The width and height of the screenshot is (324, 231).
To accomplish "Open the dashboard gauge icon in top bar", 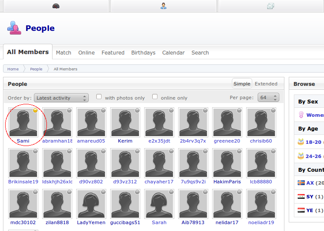I will [56, 6].
